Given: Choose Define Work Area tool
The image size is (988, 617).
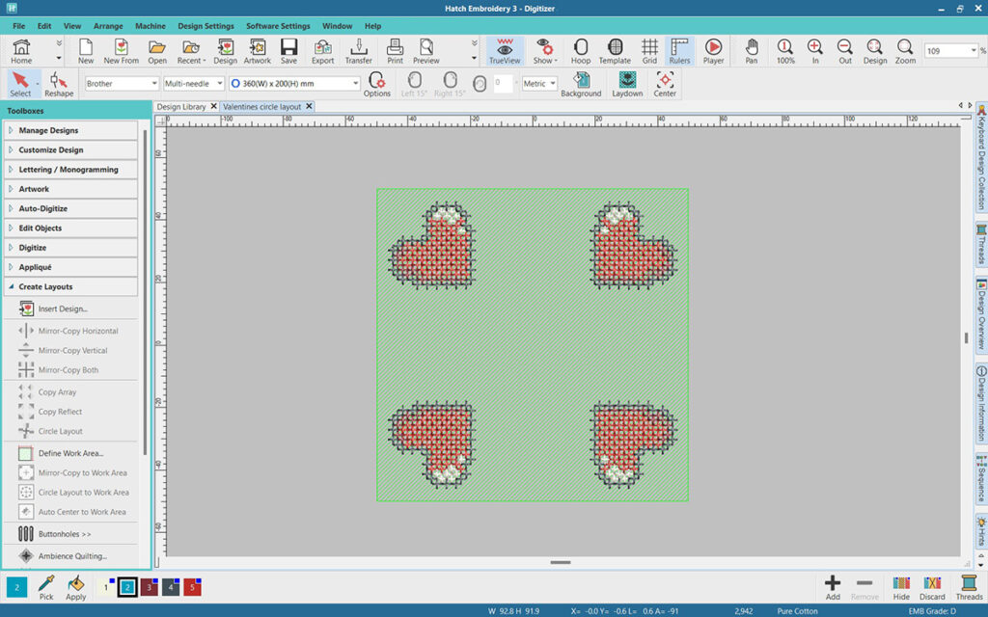Looking at the screenshot, I should click(x=70, y=453).
